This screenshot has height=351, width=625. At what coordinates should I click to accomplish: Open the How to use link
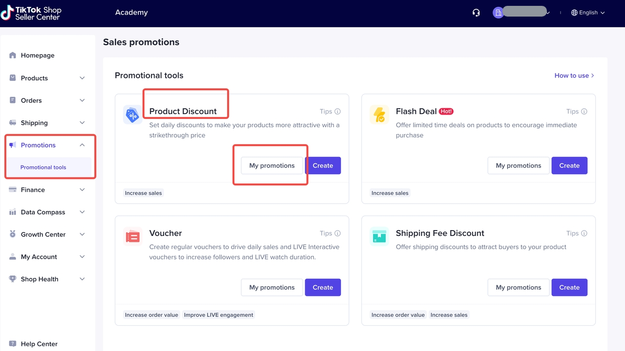(574, 76)
